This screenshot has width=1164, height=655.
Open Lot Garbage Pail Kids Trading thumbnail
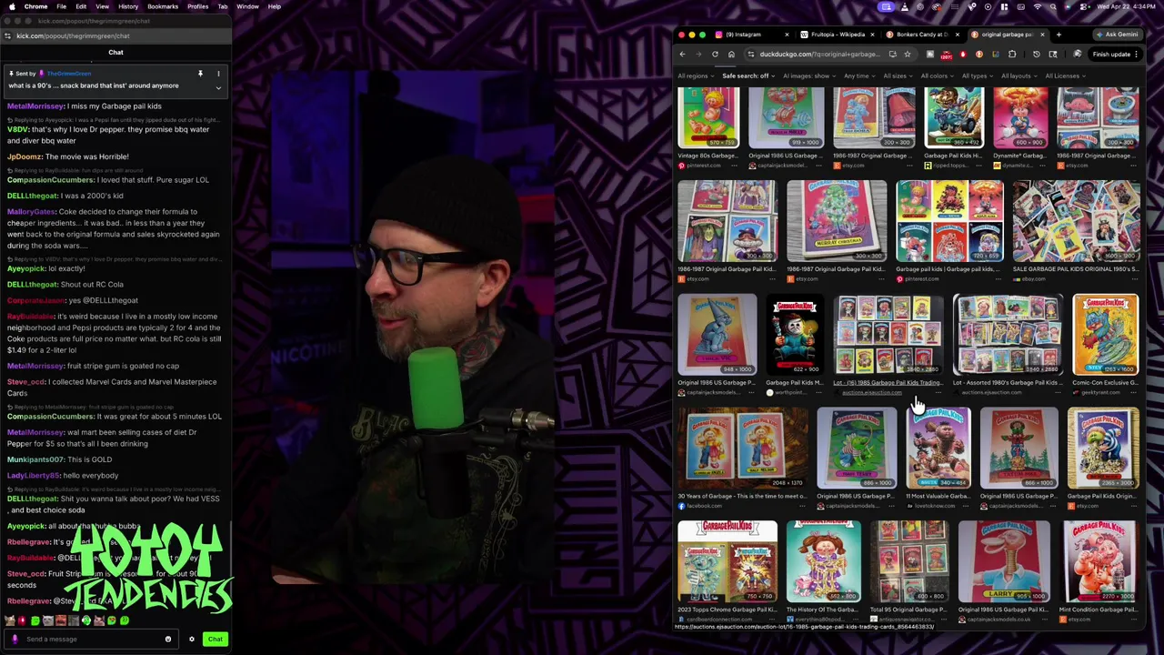888,334
